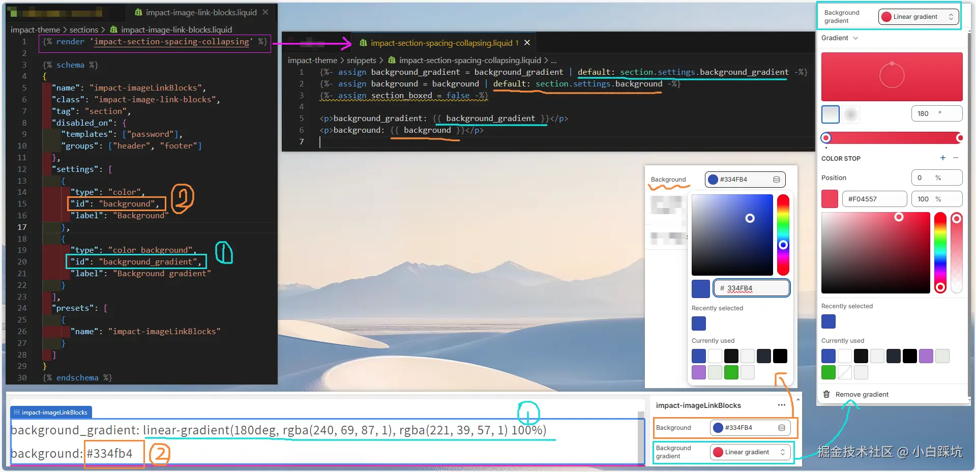Click the red color stop preview swatch
The image size is (976, 472).
830,199
